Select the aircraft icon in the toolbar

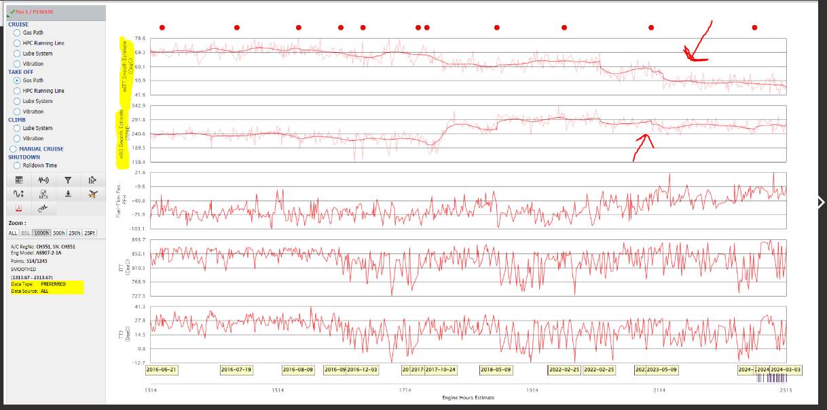93,194
